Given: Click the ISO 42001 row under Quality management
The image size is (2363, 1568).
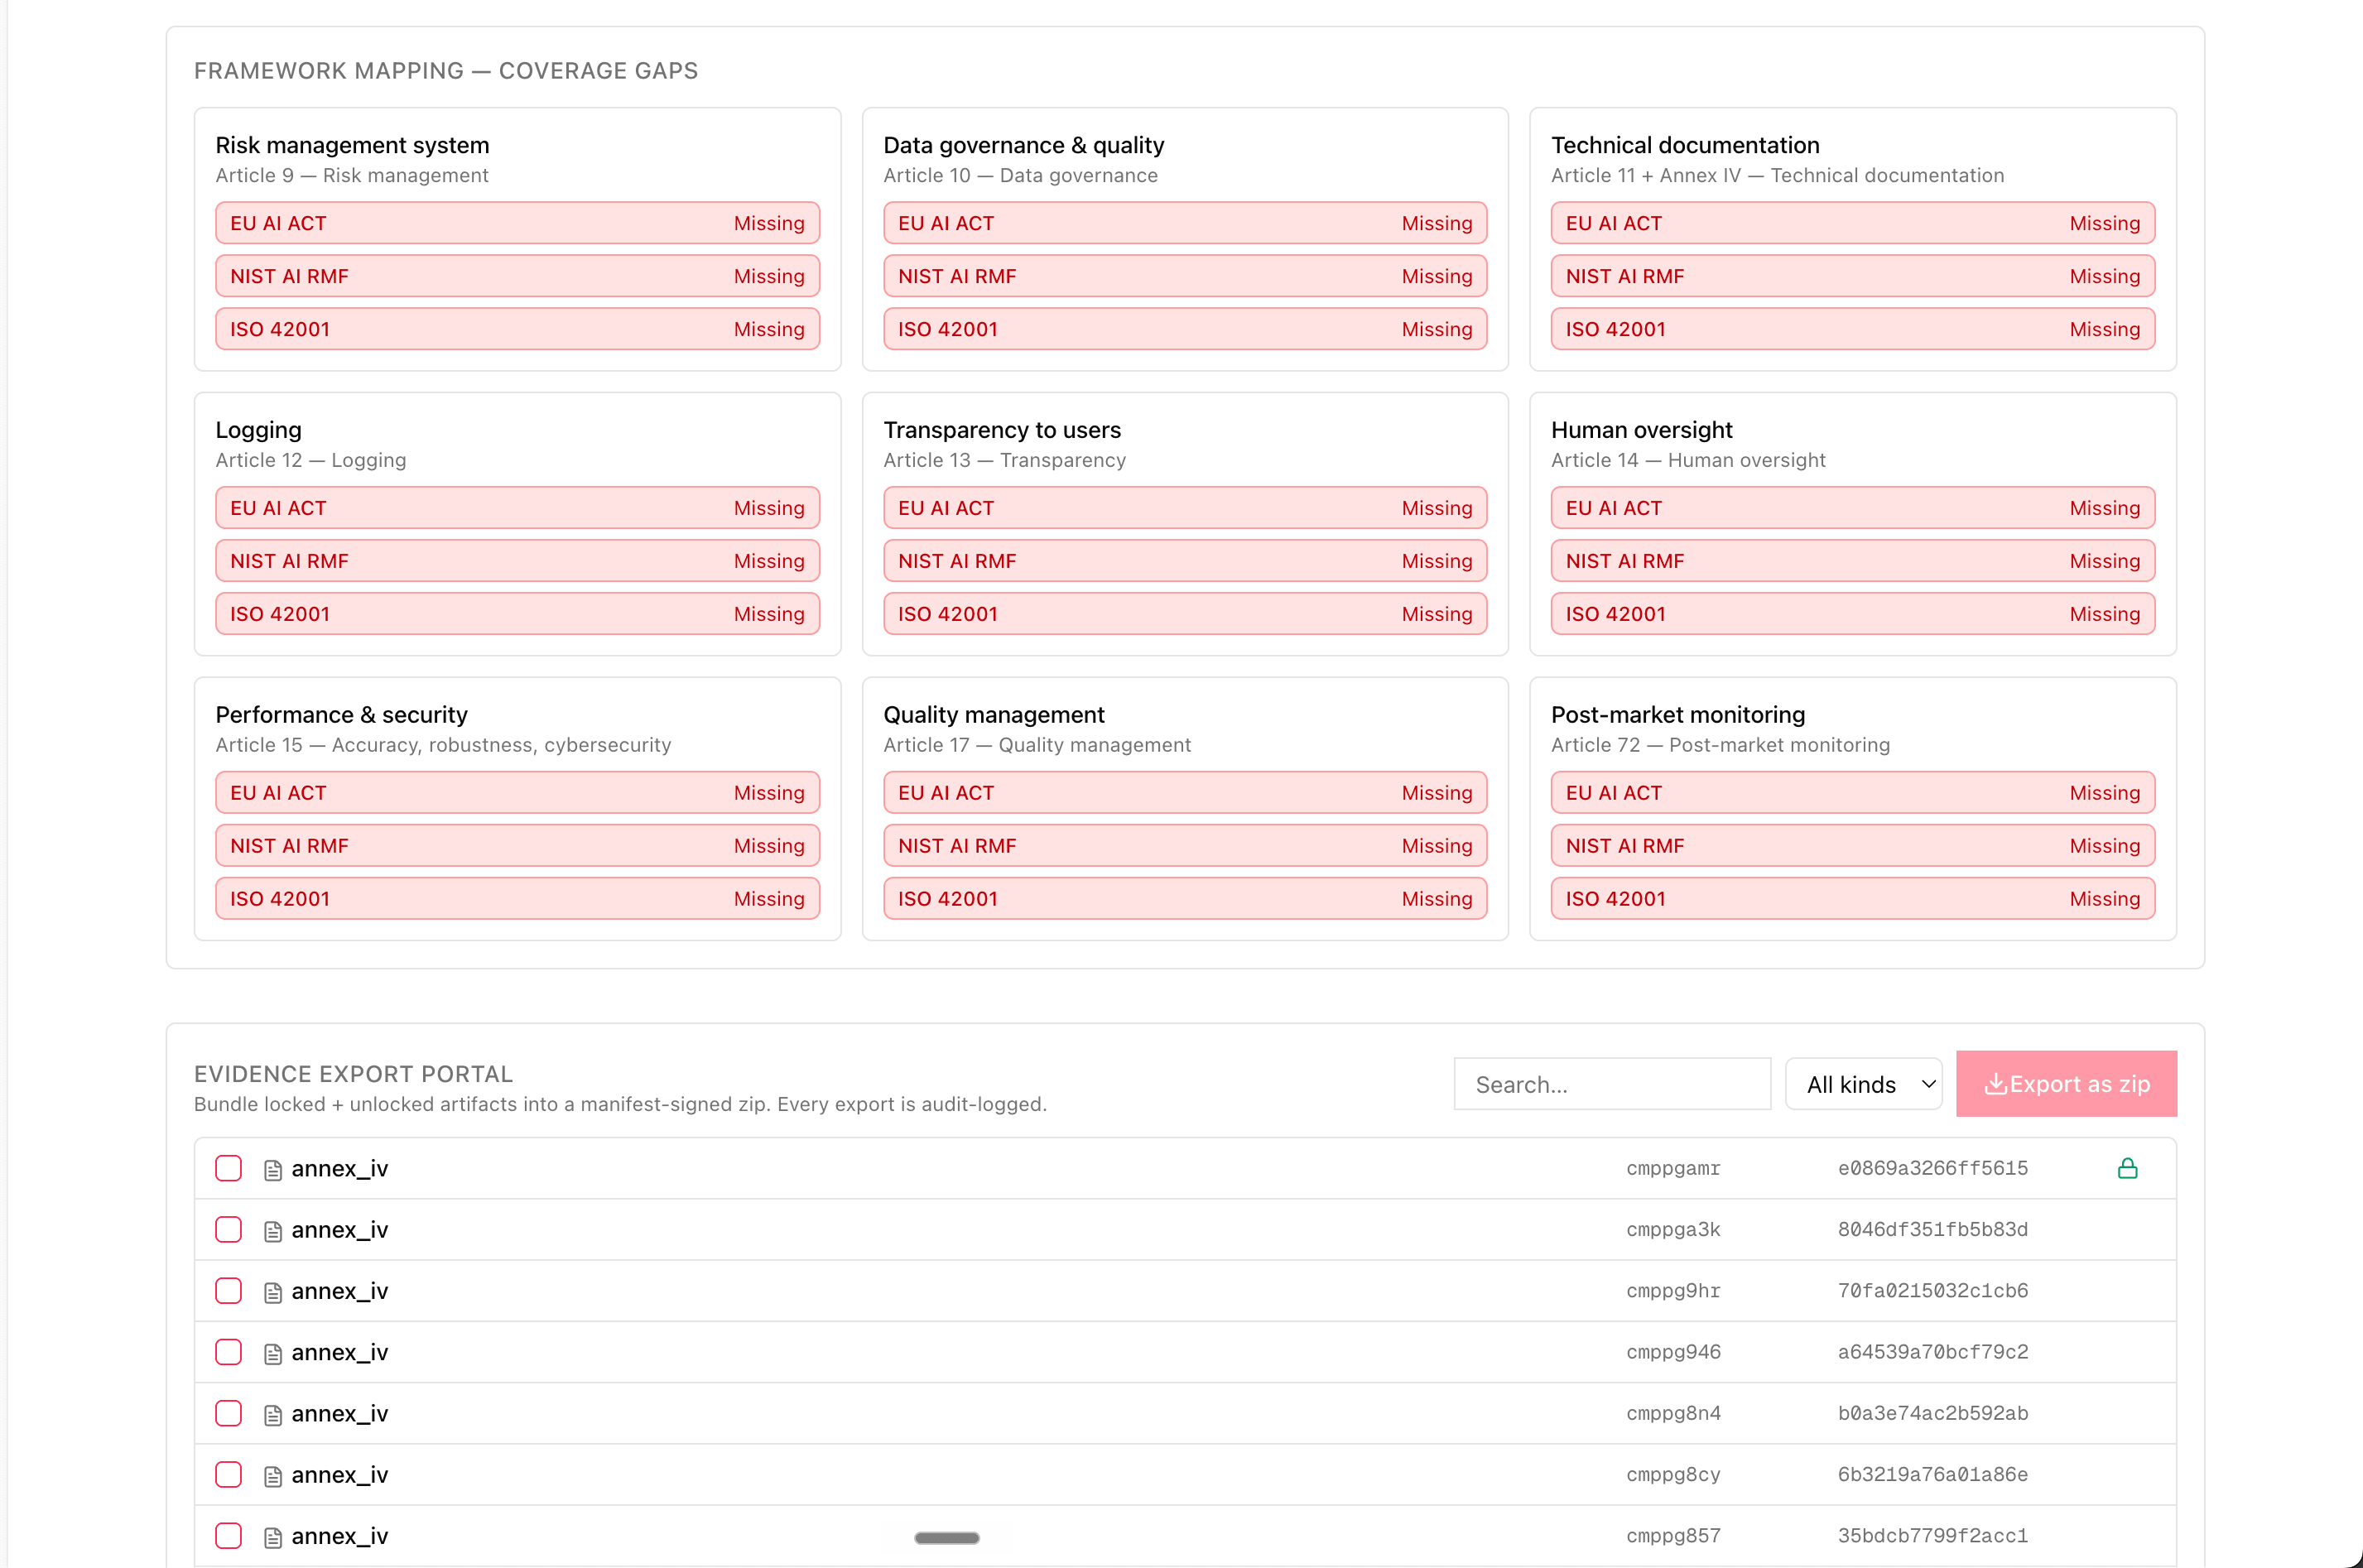Looking at the screenshot, I should point(1185,899).
